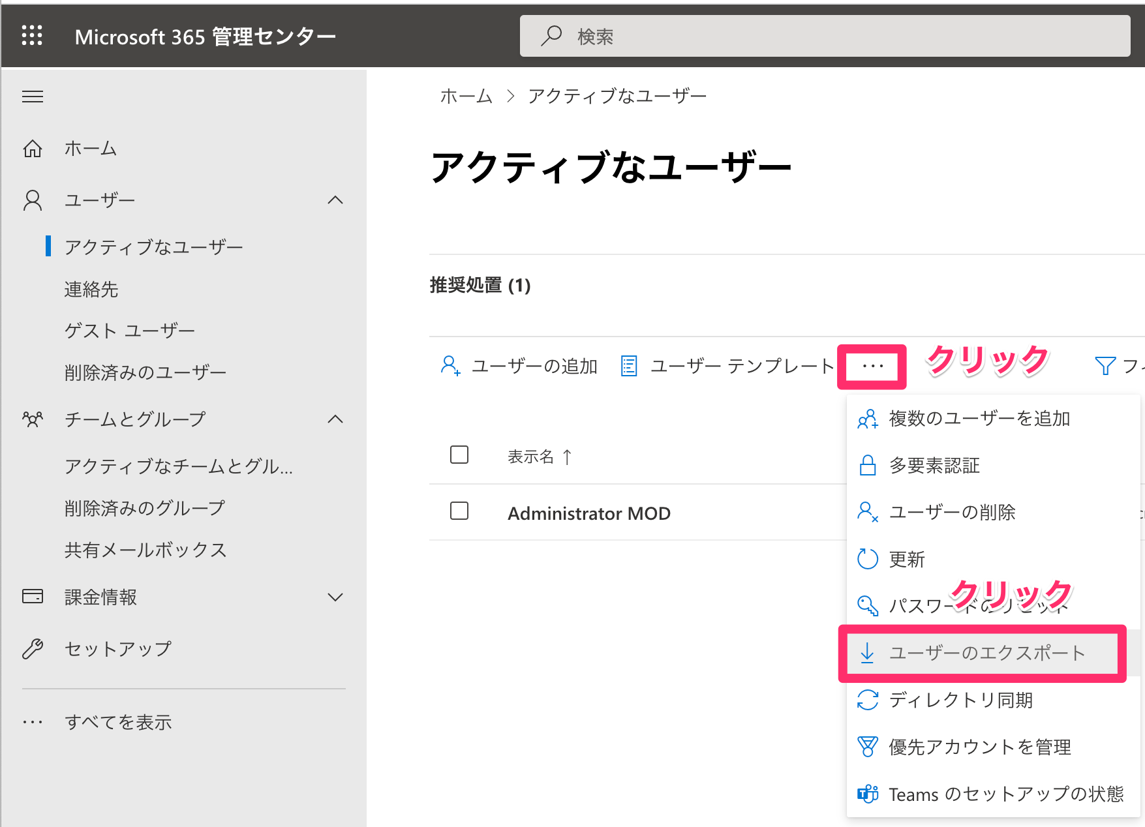The height and width of the screenshot is (827, 1145).
Task: Select 優先アカウントを管理 menu item
Action: (994, 747)
